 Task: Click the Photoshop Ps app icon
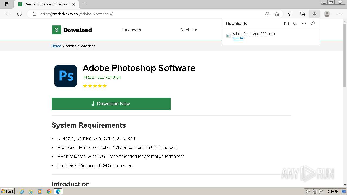(x=66, y=76)
